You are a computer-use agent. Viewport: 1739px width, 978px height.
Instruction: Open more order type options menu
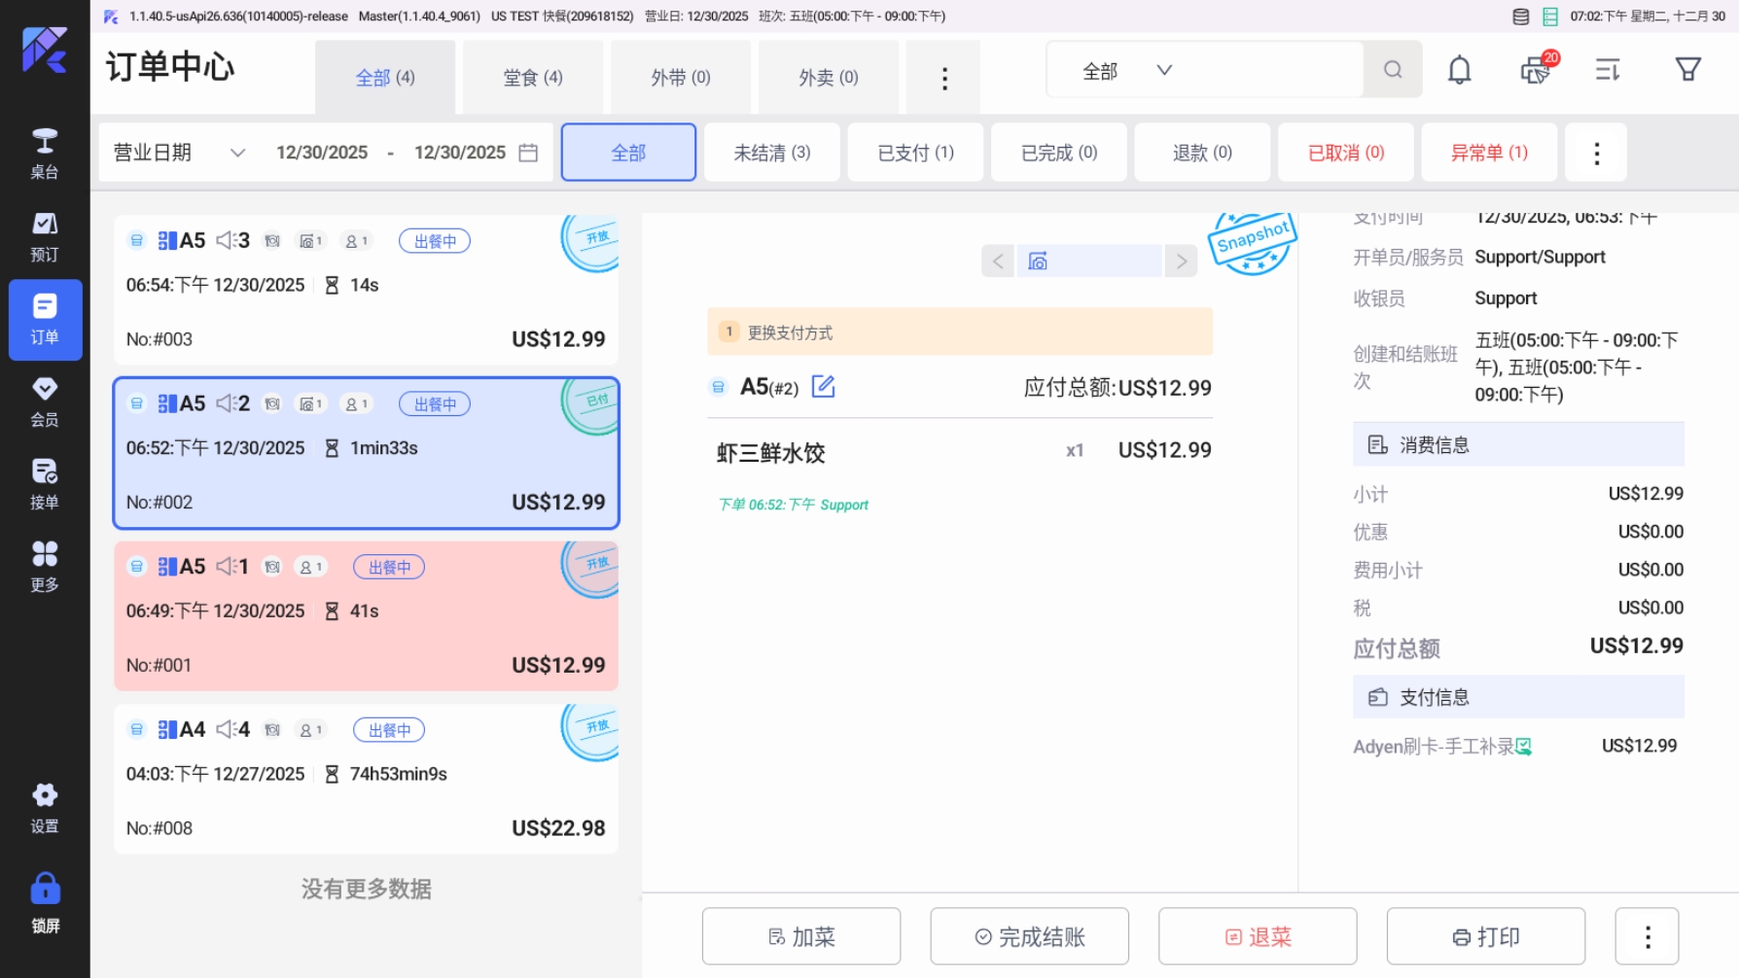943,78
